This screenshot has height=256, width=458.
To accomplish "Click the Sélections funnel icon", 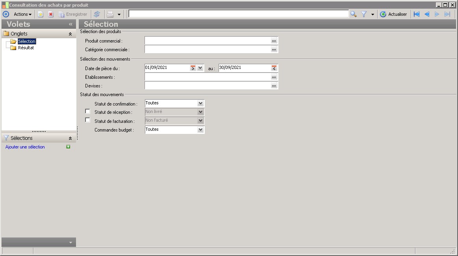I will [x=6, y=138].
